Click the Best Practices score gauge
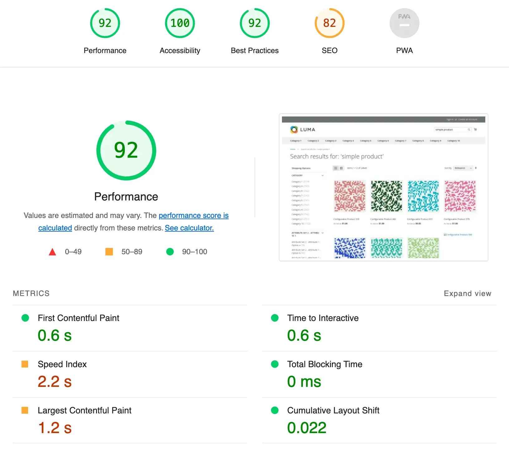This screenshot has width=509, height=449. pos(254,23)
